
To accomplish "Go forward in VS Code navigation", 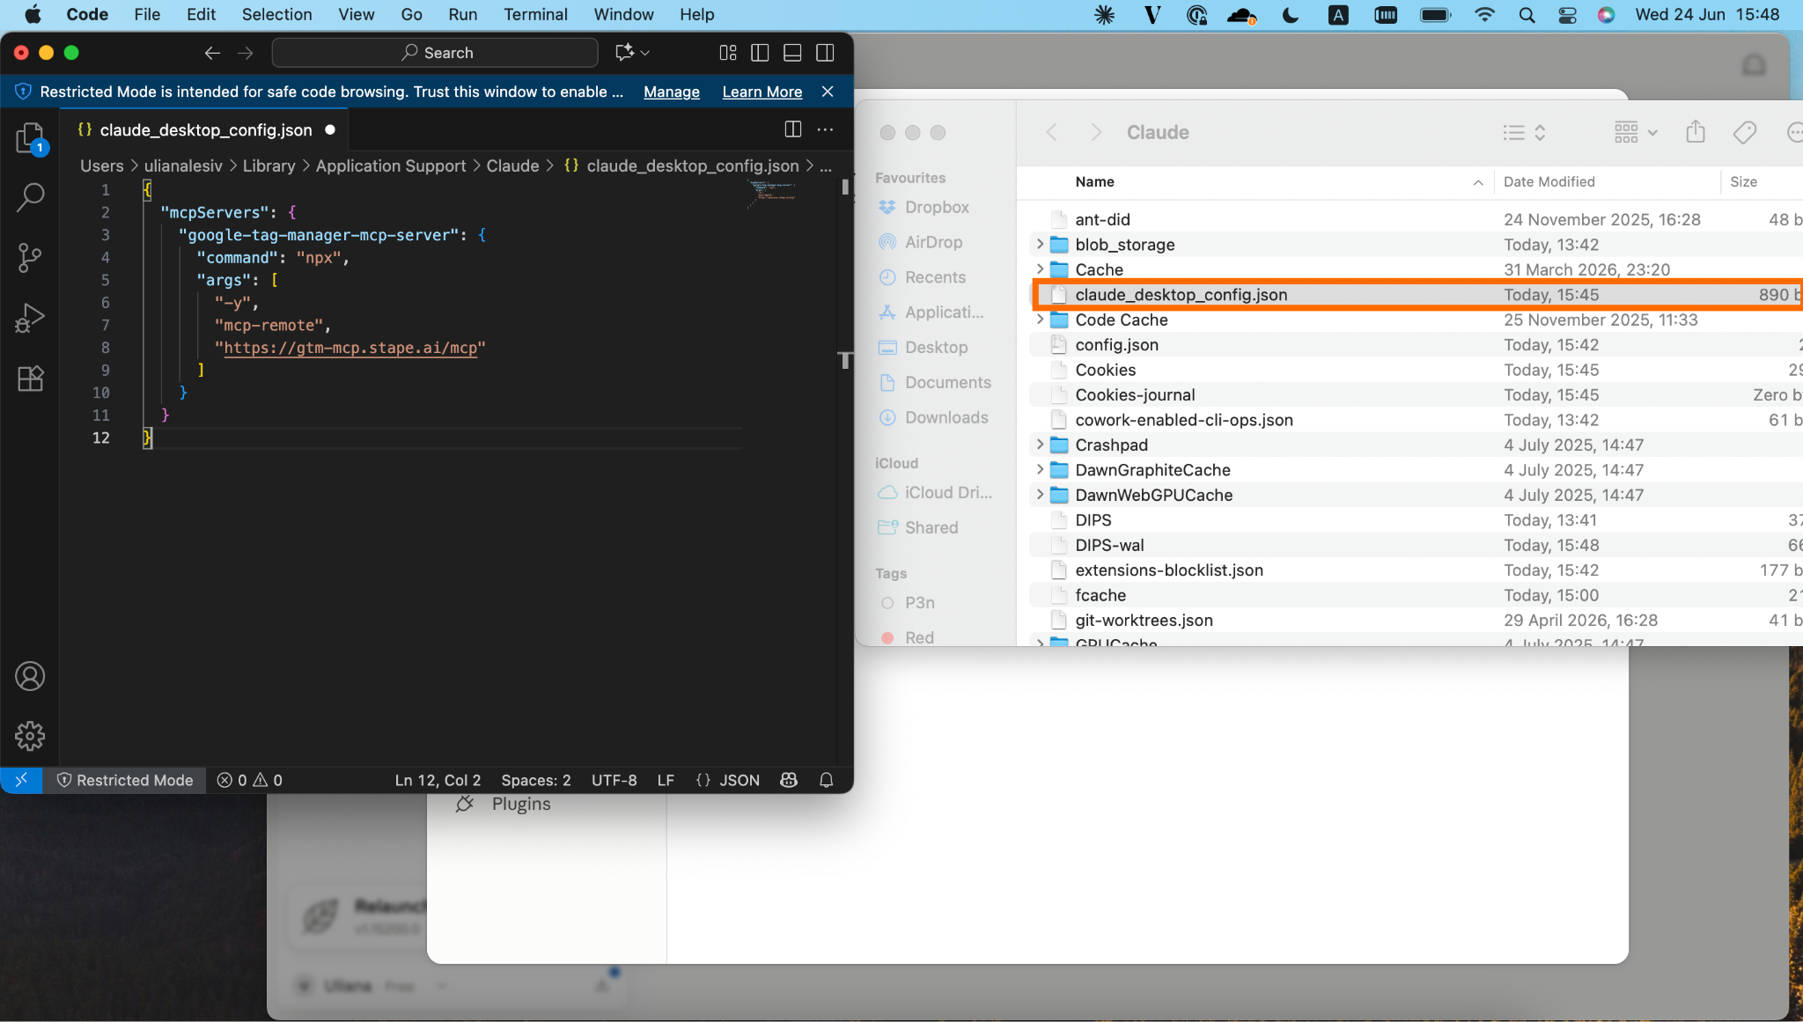I will [246, 53].
